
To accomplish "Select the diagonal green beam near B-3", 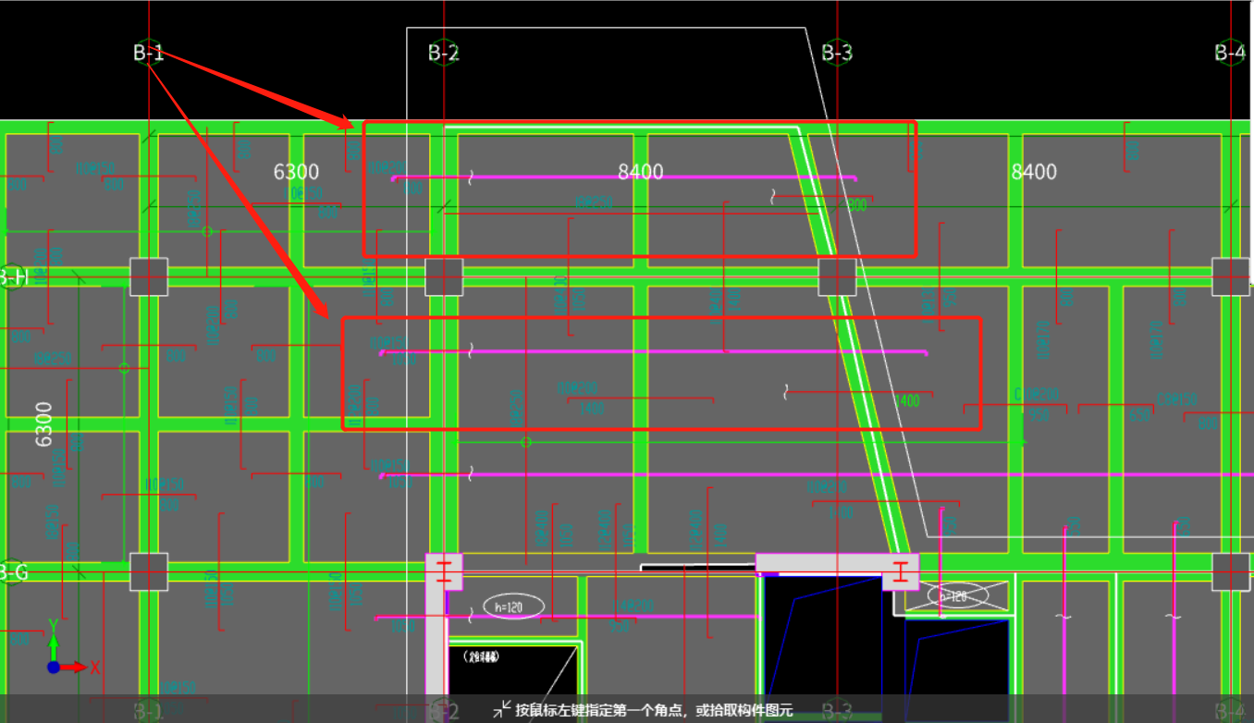I will pos(849,341).
